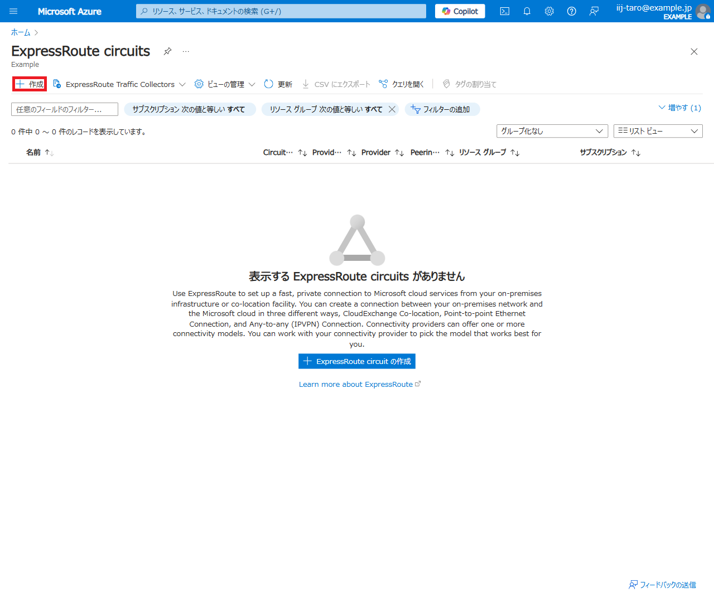Open the user account avatar menu

coord(703,11)
